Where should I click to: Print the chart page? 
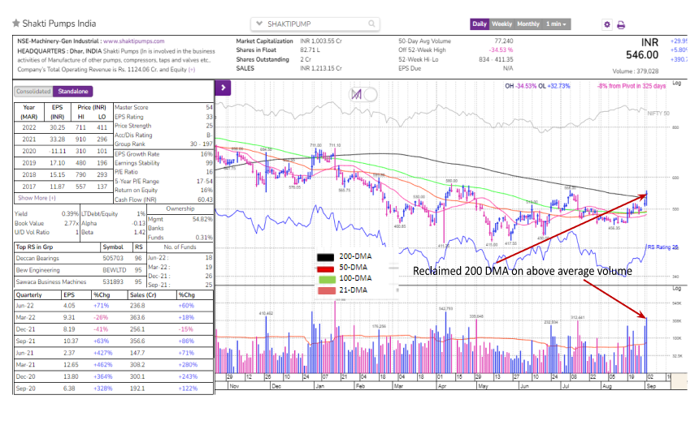click(621, 25)
